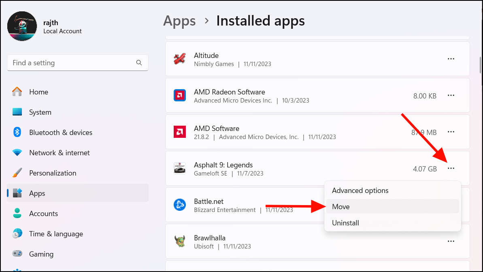Focus the Find a setting field
This screenshot has height=272, width=483.
78,62
